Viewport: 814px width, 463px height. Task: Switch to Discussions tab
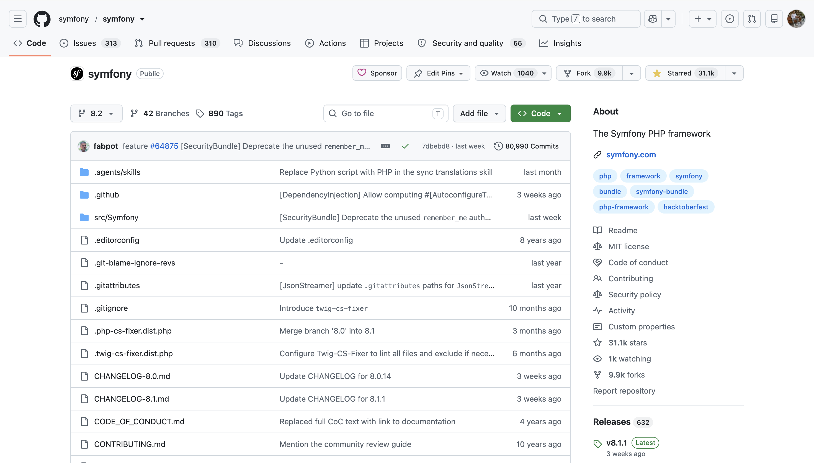coord(262,43)
